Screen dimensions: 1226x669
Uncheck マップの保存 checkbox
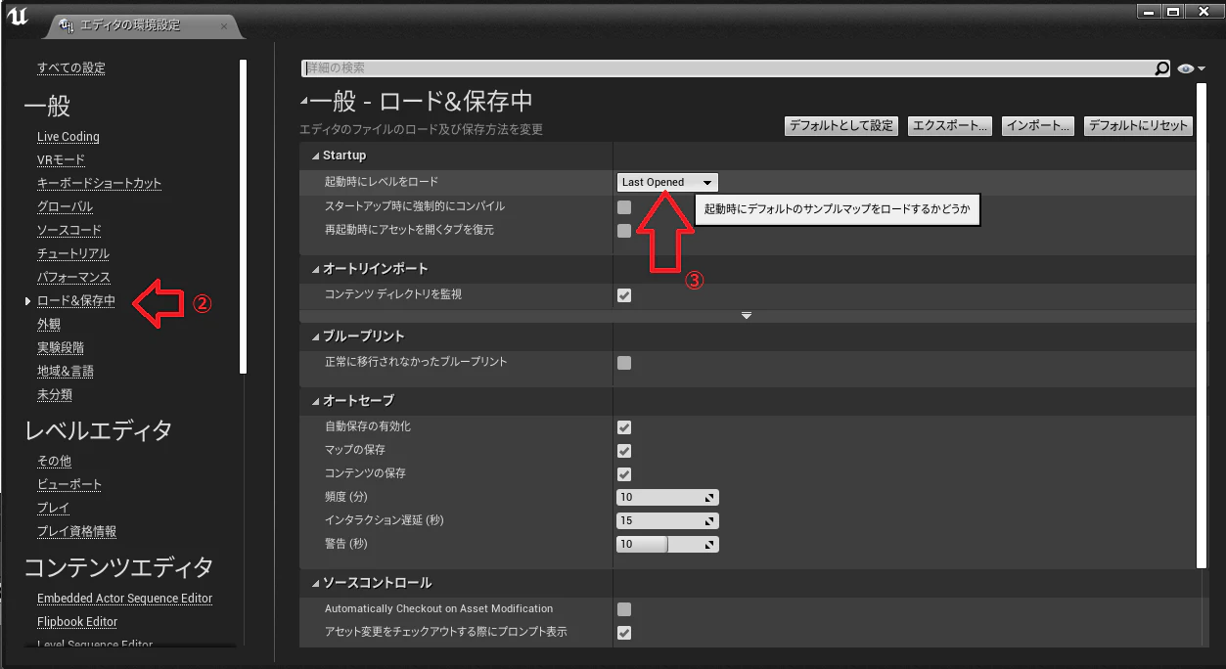click(624, 451)
